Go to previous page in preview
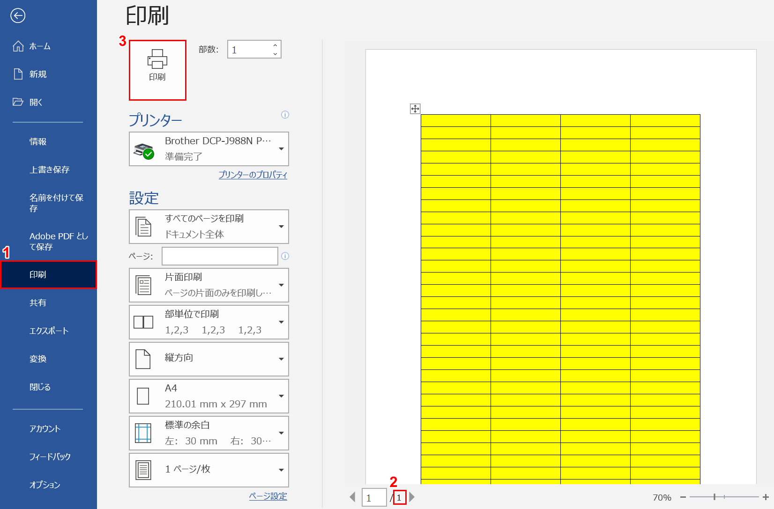Viewport: 774px width, 509px height. pos(353,497)
